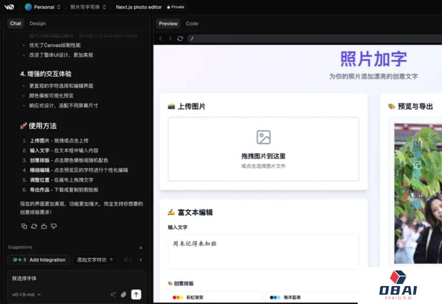
Task: Go back in the preview browser
Action: coord(161,38)
